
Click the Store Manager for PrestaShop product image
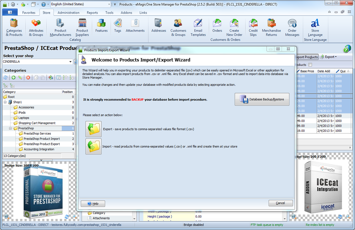click(x=43, y=193)
